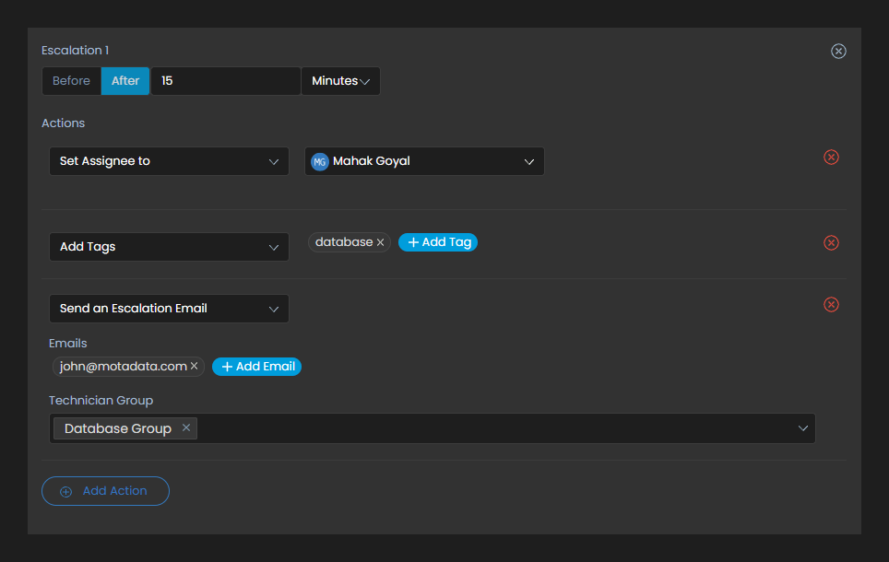Open the Send an Escalation Email dropdown
Viewport: 889px width, 562px height.
[x=169, y=309]
